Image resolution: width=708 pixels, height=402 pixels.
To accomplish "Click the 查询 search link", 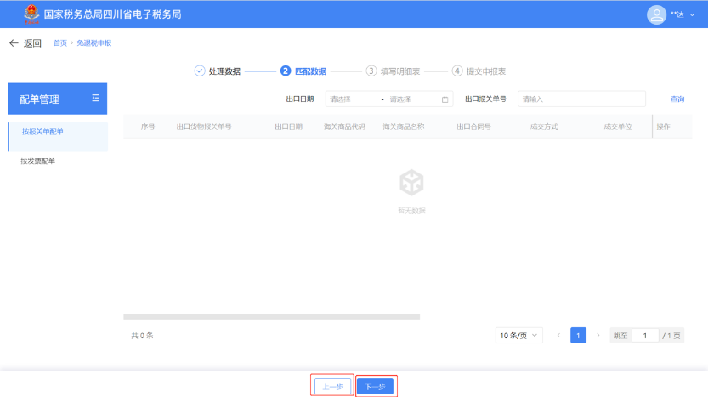I will 677,99.
